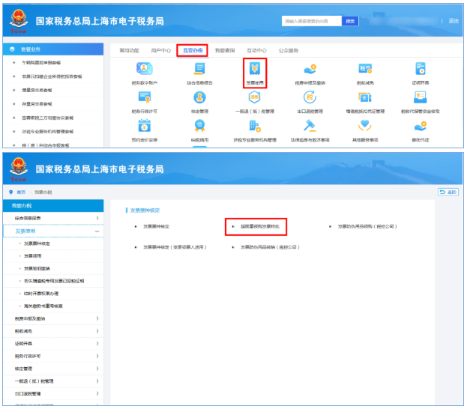Screen dimensions: 467x409
Task: Open 综合信息报告 document icon
Action: click(x=199, y=69)
